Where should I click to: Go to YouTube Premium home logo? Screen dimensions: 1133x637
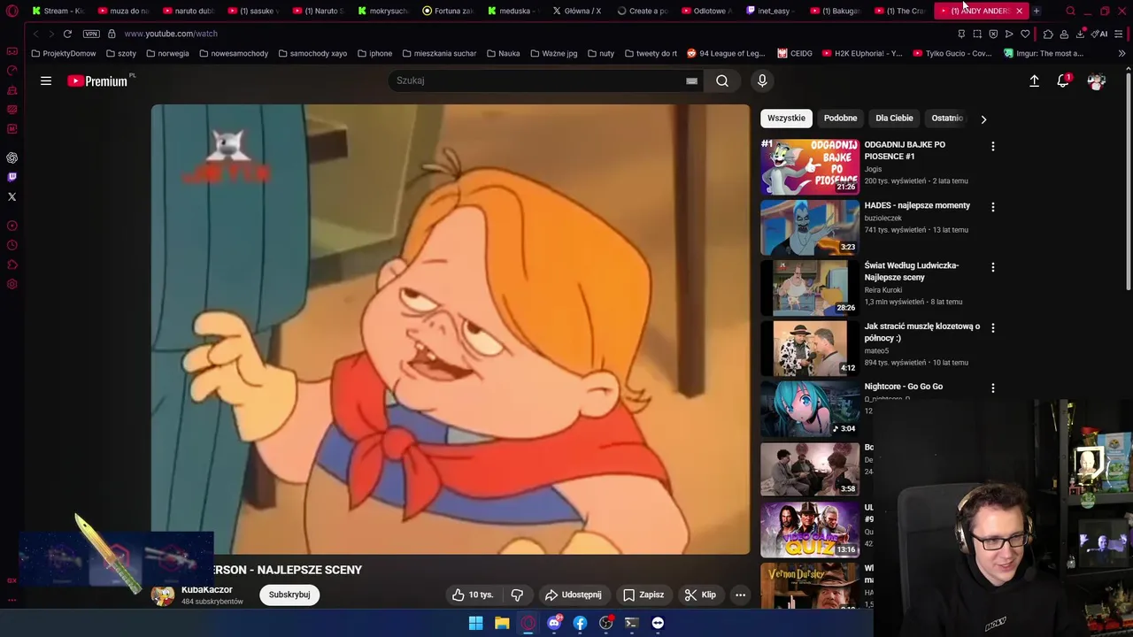(x=98, y=81)
